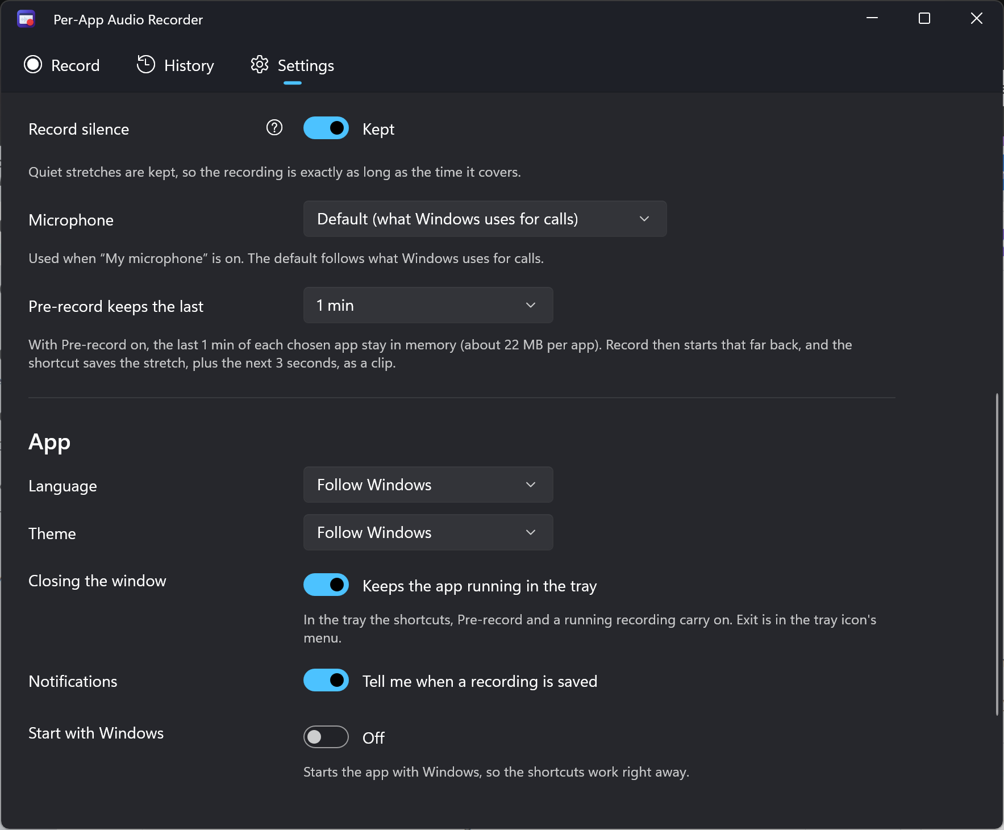Click the "Theme" setting label
This screenshot has height=830, width=1004.
coord(52,534)
